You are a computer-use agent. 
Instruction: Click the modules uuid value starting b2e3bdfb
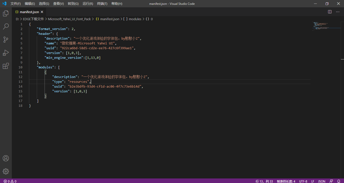(105, 86)
